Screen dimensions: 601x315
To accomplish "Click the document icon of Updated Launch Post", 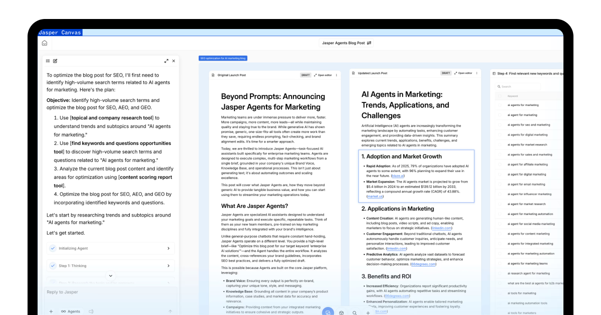I will point(354,73).
